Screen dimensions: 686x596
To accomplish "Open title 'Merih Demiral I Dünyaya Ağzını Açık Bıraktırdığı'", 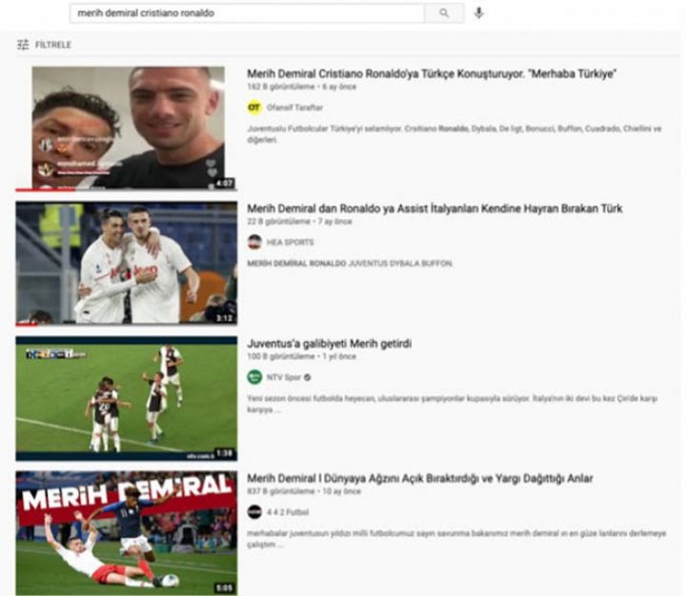I will point(420,478).
